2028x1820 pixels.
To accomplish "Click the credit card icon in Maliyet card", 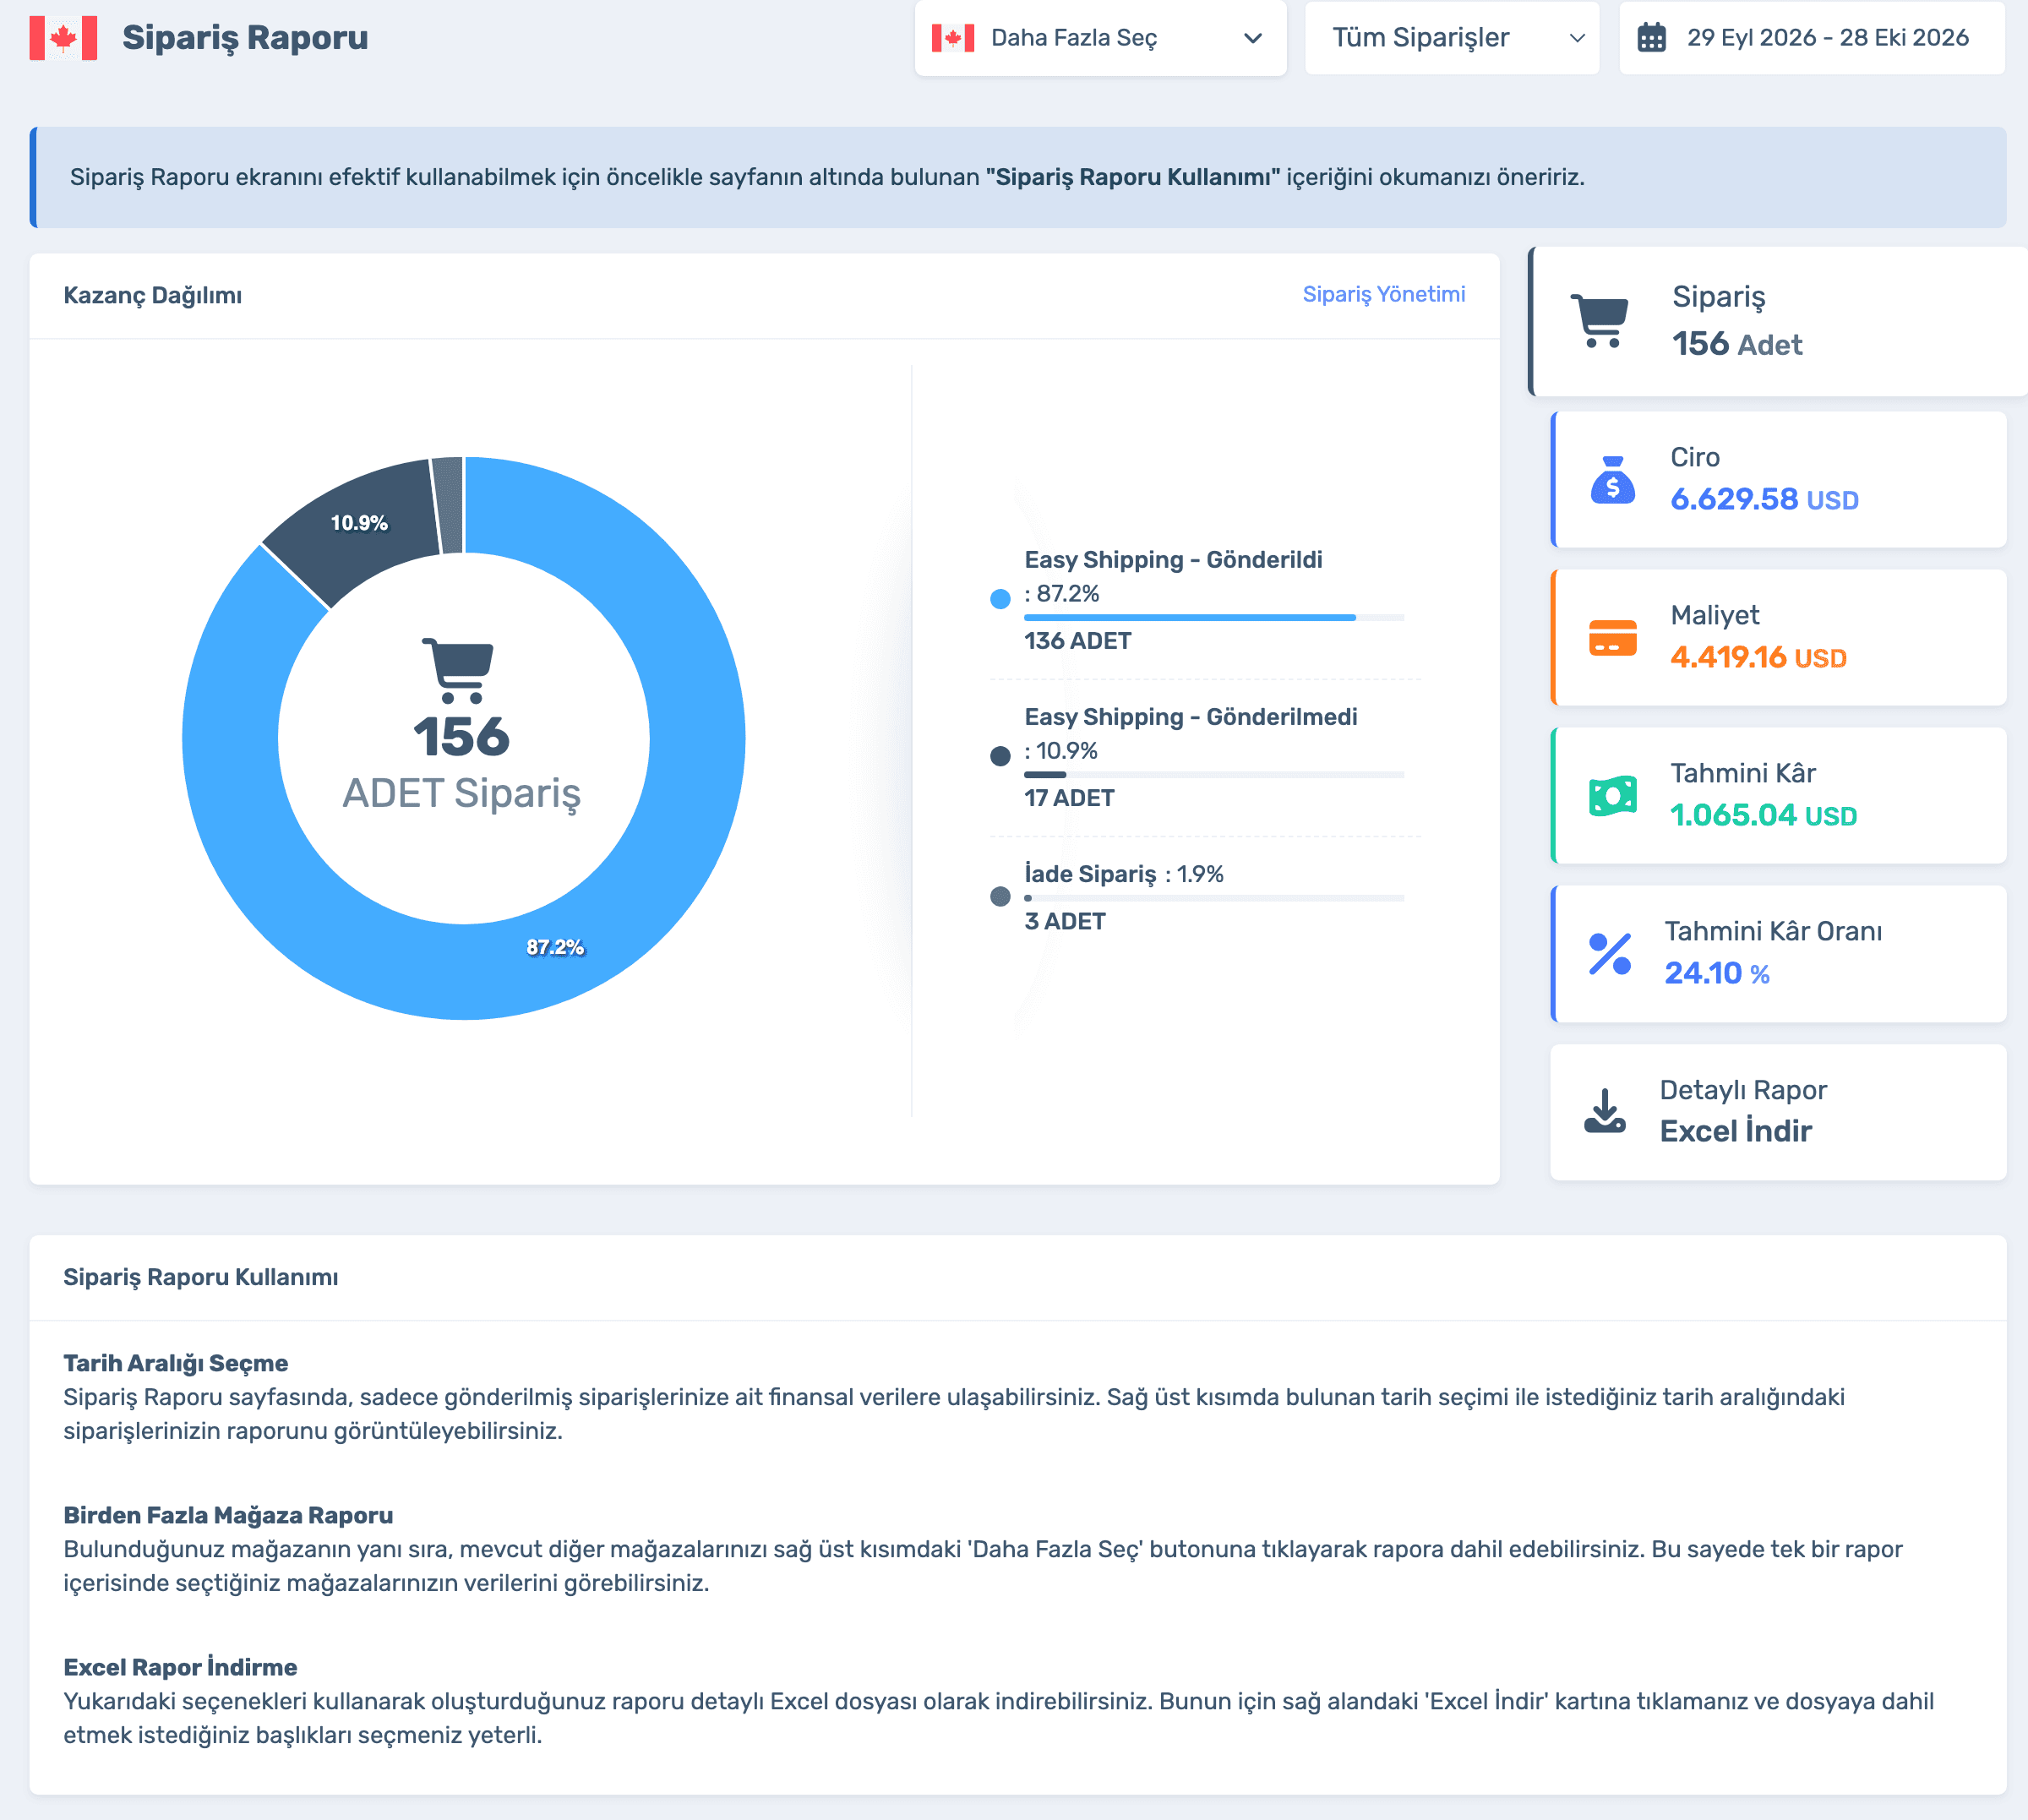I will click(1612, 638).
